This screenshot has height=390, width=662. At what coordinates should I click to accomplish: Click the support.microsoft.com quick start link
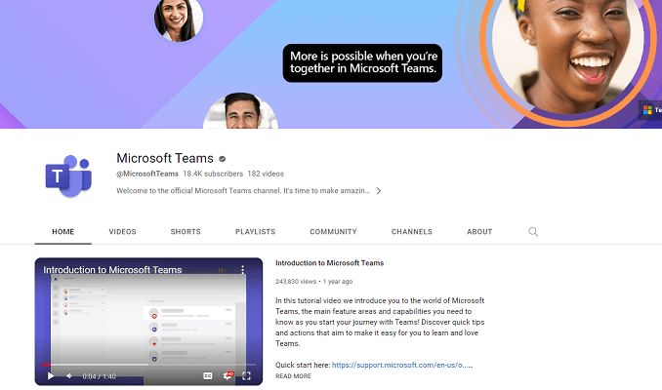click(x=402, y=365)
